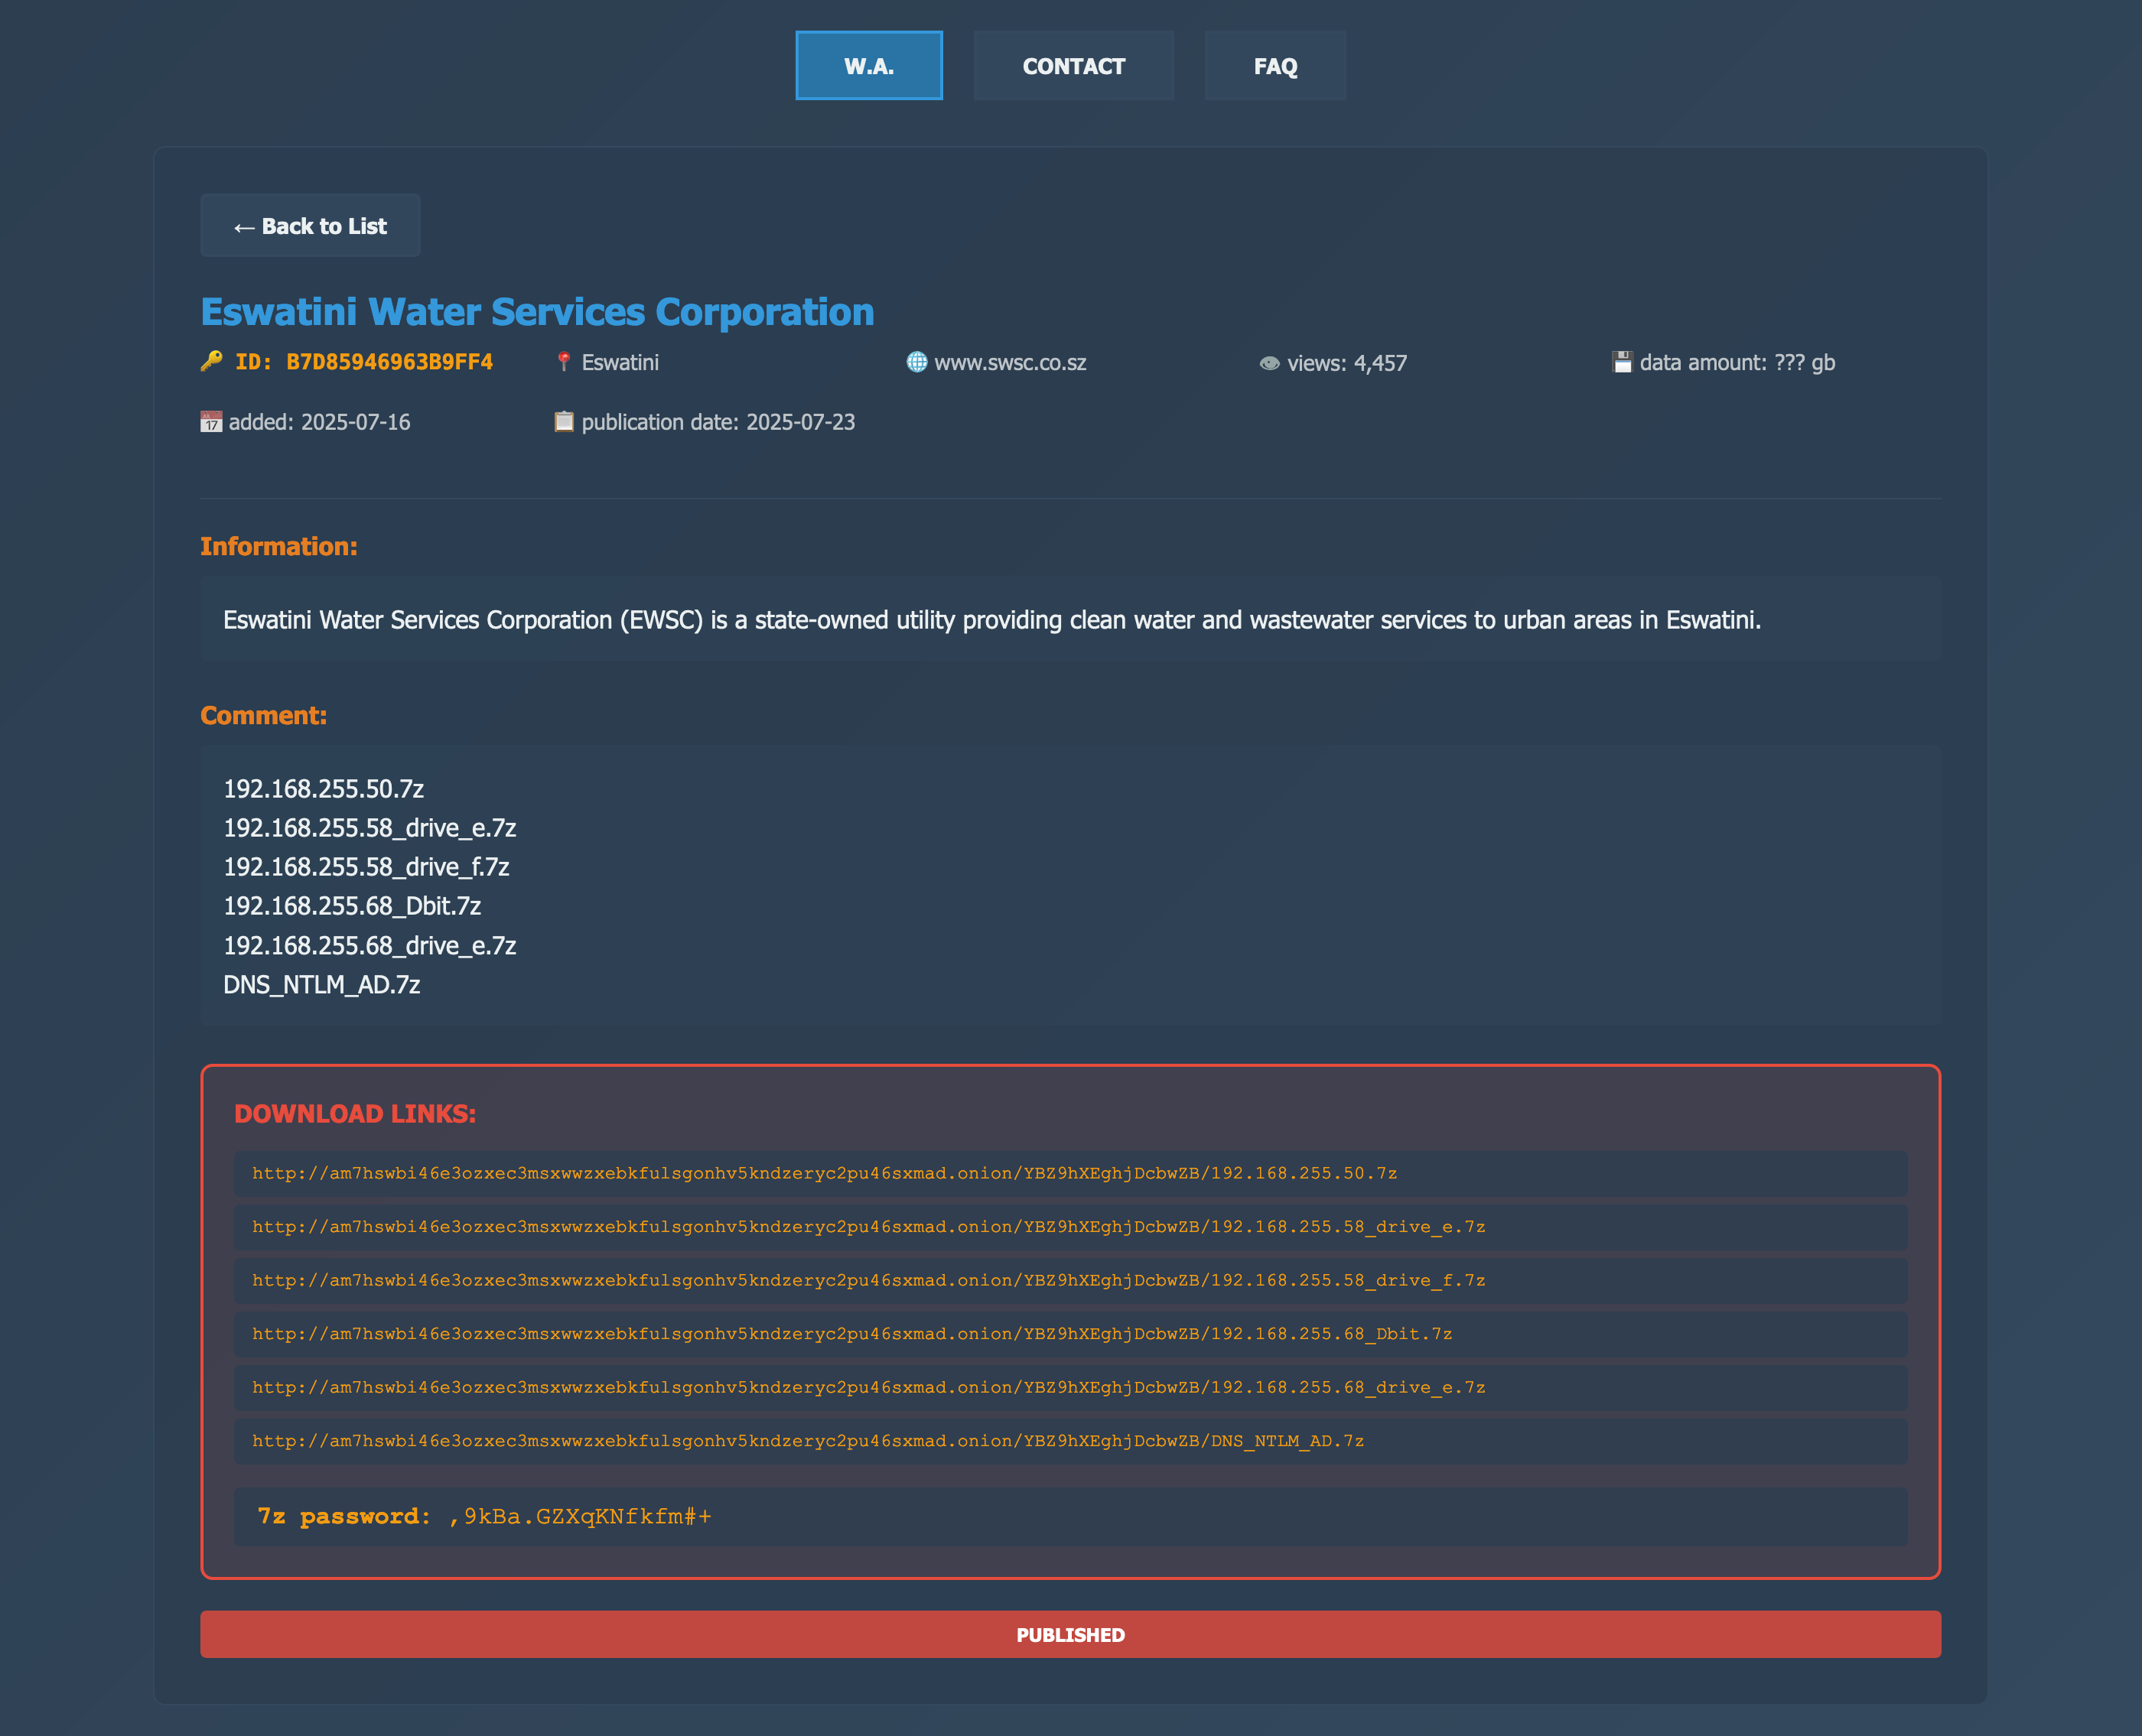Click the floppy disk data amount icon
Screen dimensions: 2142x1736
(1622, 362)
